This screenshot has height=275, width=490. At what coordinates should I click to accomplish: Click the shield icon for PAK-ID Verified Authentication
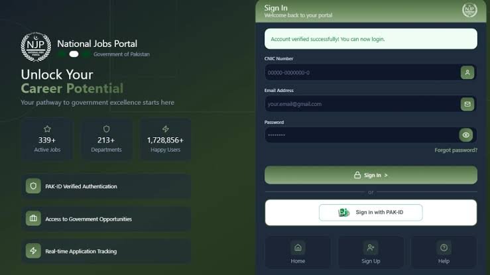[x=33, y=186]
